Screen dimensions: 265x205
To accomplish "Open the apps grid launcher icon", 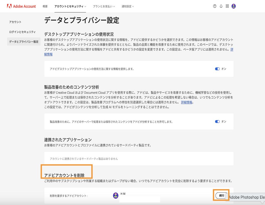I will point(227,6).
